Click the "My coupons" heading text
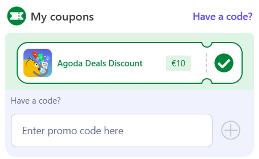 pyautogui.click(x=62, y=17)
